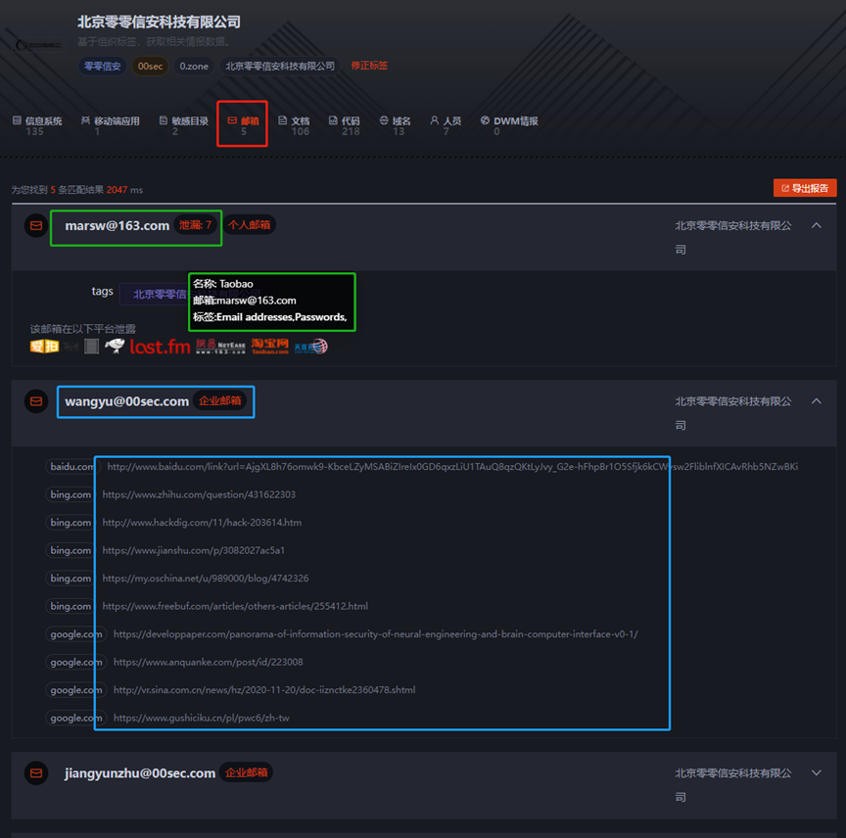Open the zhihu.com question link

(x=198, y=495)
